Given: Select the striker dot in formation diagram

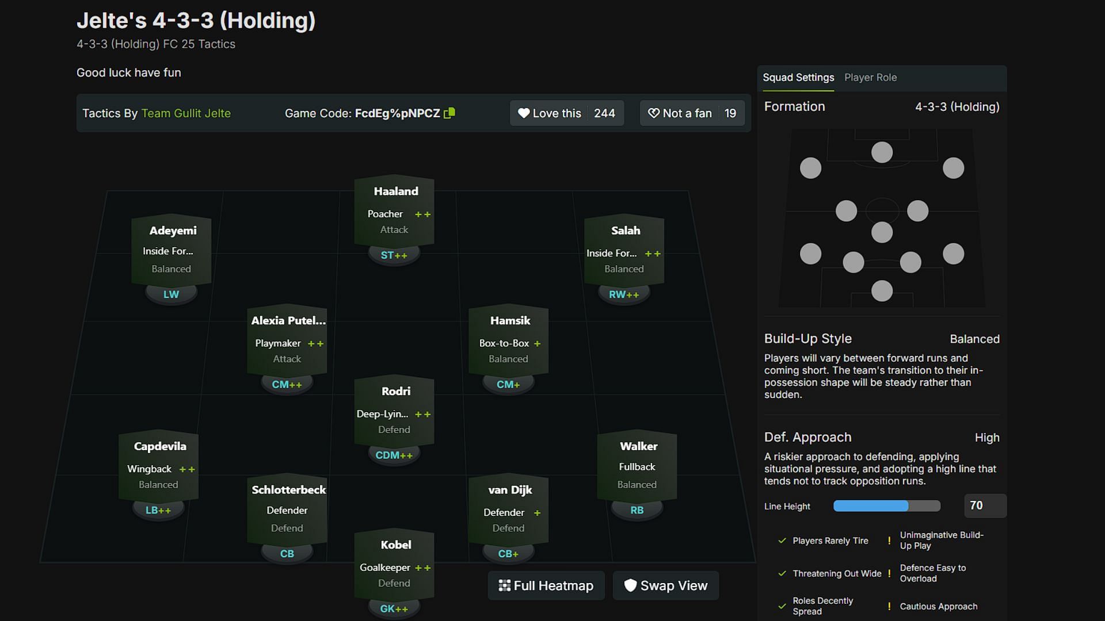Looking at the screenshot, I should click(x=882, y=152).
